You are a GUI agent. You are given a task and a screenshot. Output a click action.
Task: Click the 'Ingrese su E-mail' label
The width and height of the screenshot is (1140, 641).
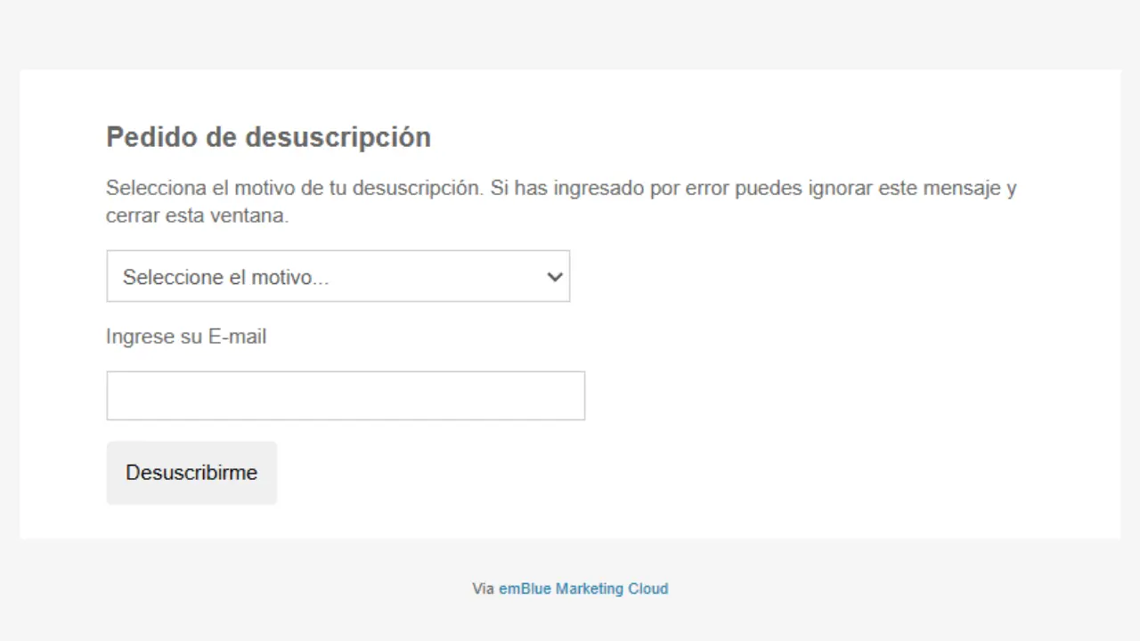[x=186, y=337]
